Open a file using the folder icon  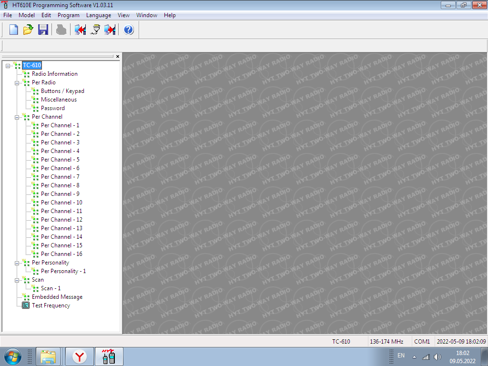click(x=28, y=30)
